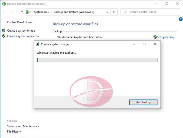Select Backup and Restore (Windows 7) breadcrumb
Screen dimensions: 183x138
(x=74, y=12)
